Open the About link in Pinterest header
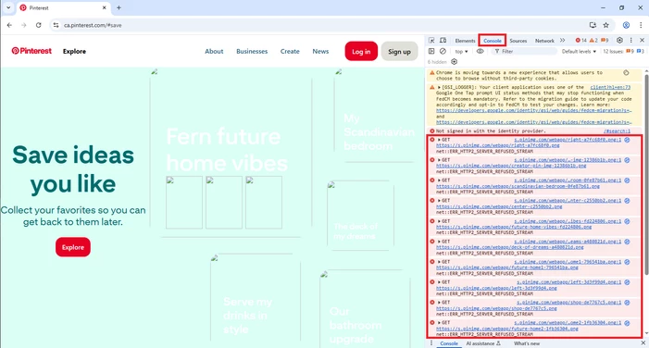 coord(214,51)
